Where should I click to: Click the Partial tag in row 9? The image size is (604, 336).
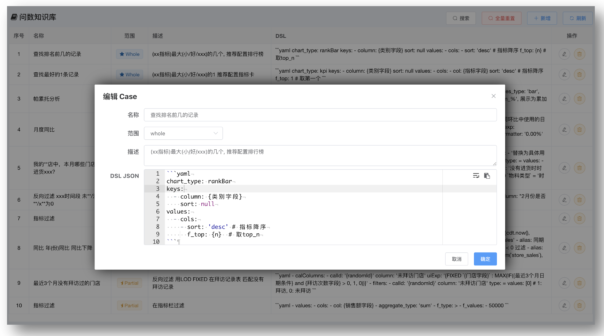click(x=129, y=283)
